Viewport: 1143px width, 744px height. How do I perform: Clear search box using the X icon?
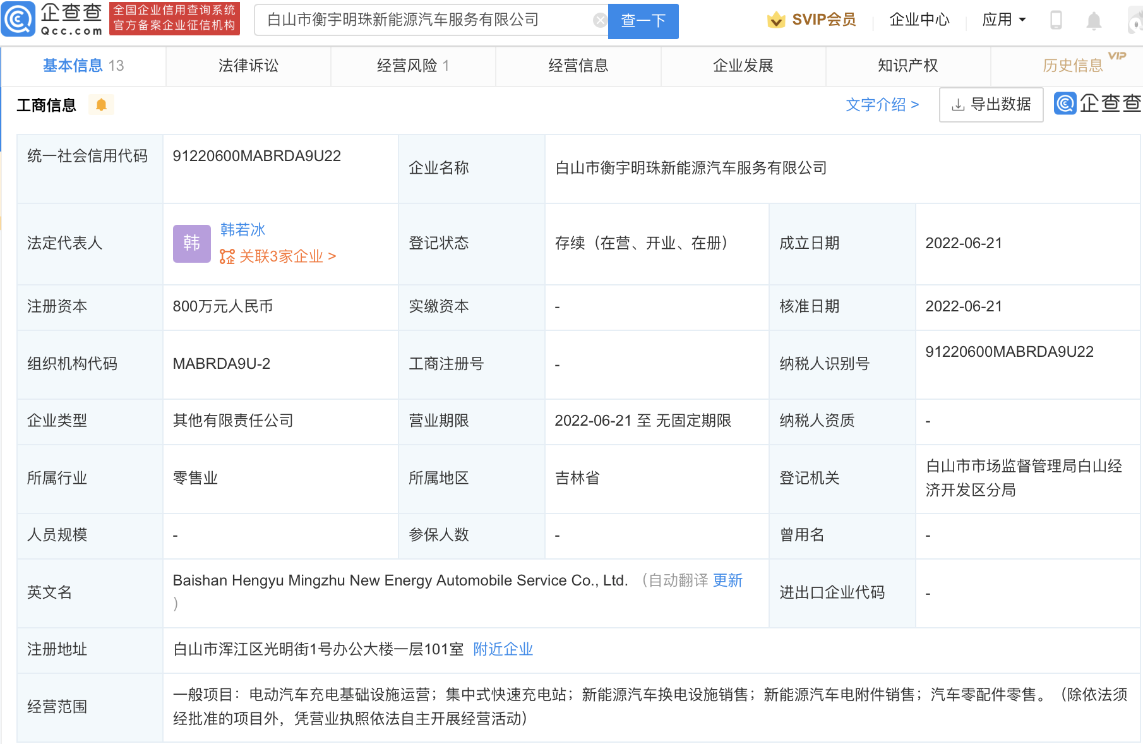coord(599,20)
